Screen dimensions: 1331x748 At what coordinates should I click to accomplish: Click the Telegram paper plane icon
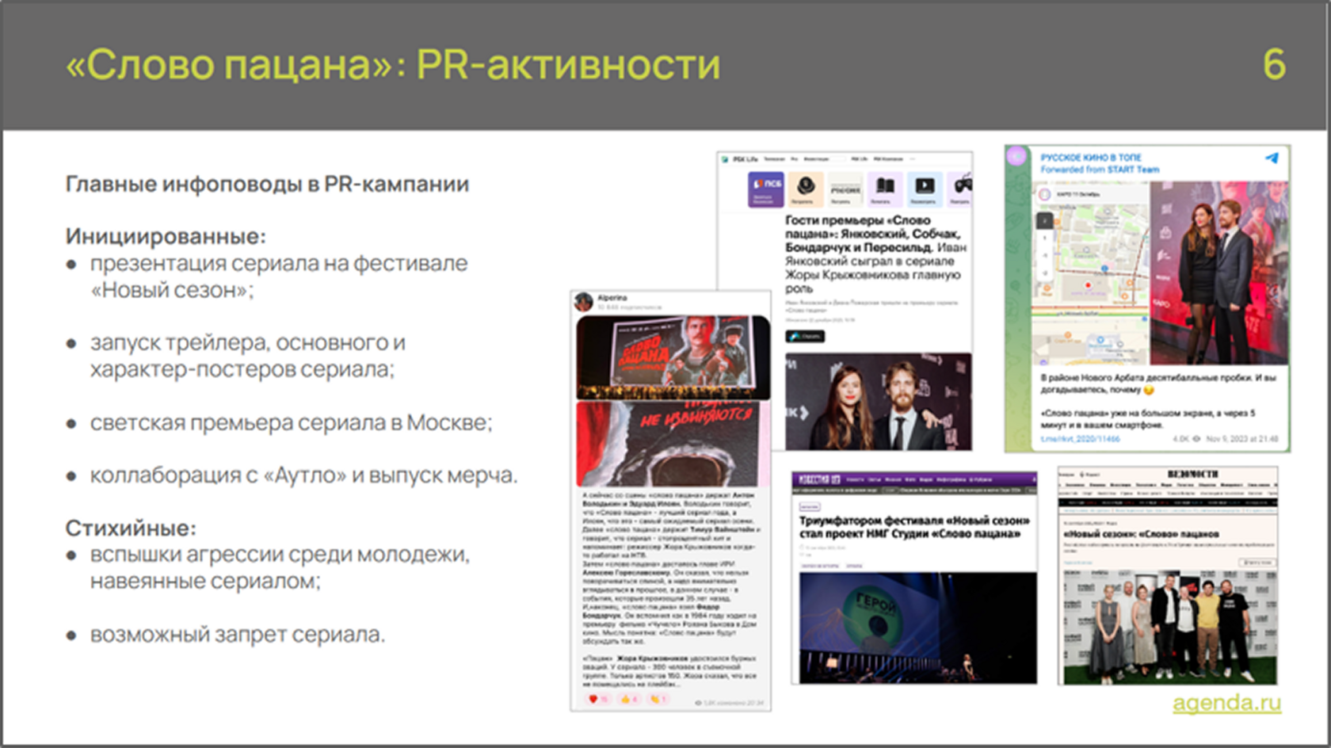click(1272, 158)
